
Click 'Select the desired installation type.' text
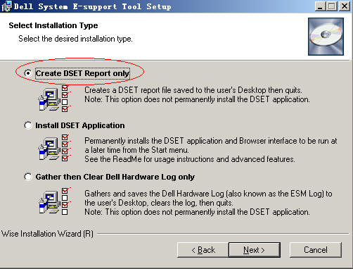[75, 39]
